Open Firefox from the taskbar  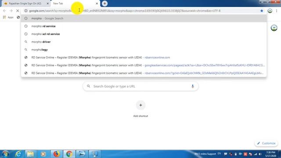pyautogui.click(x=56, y=154)
